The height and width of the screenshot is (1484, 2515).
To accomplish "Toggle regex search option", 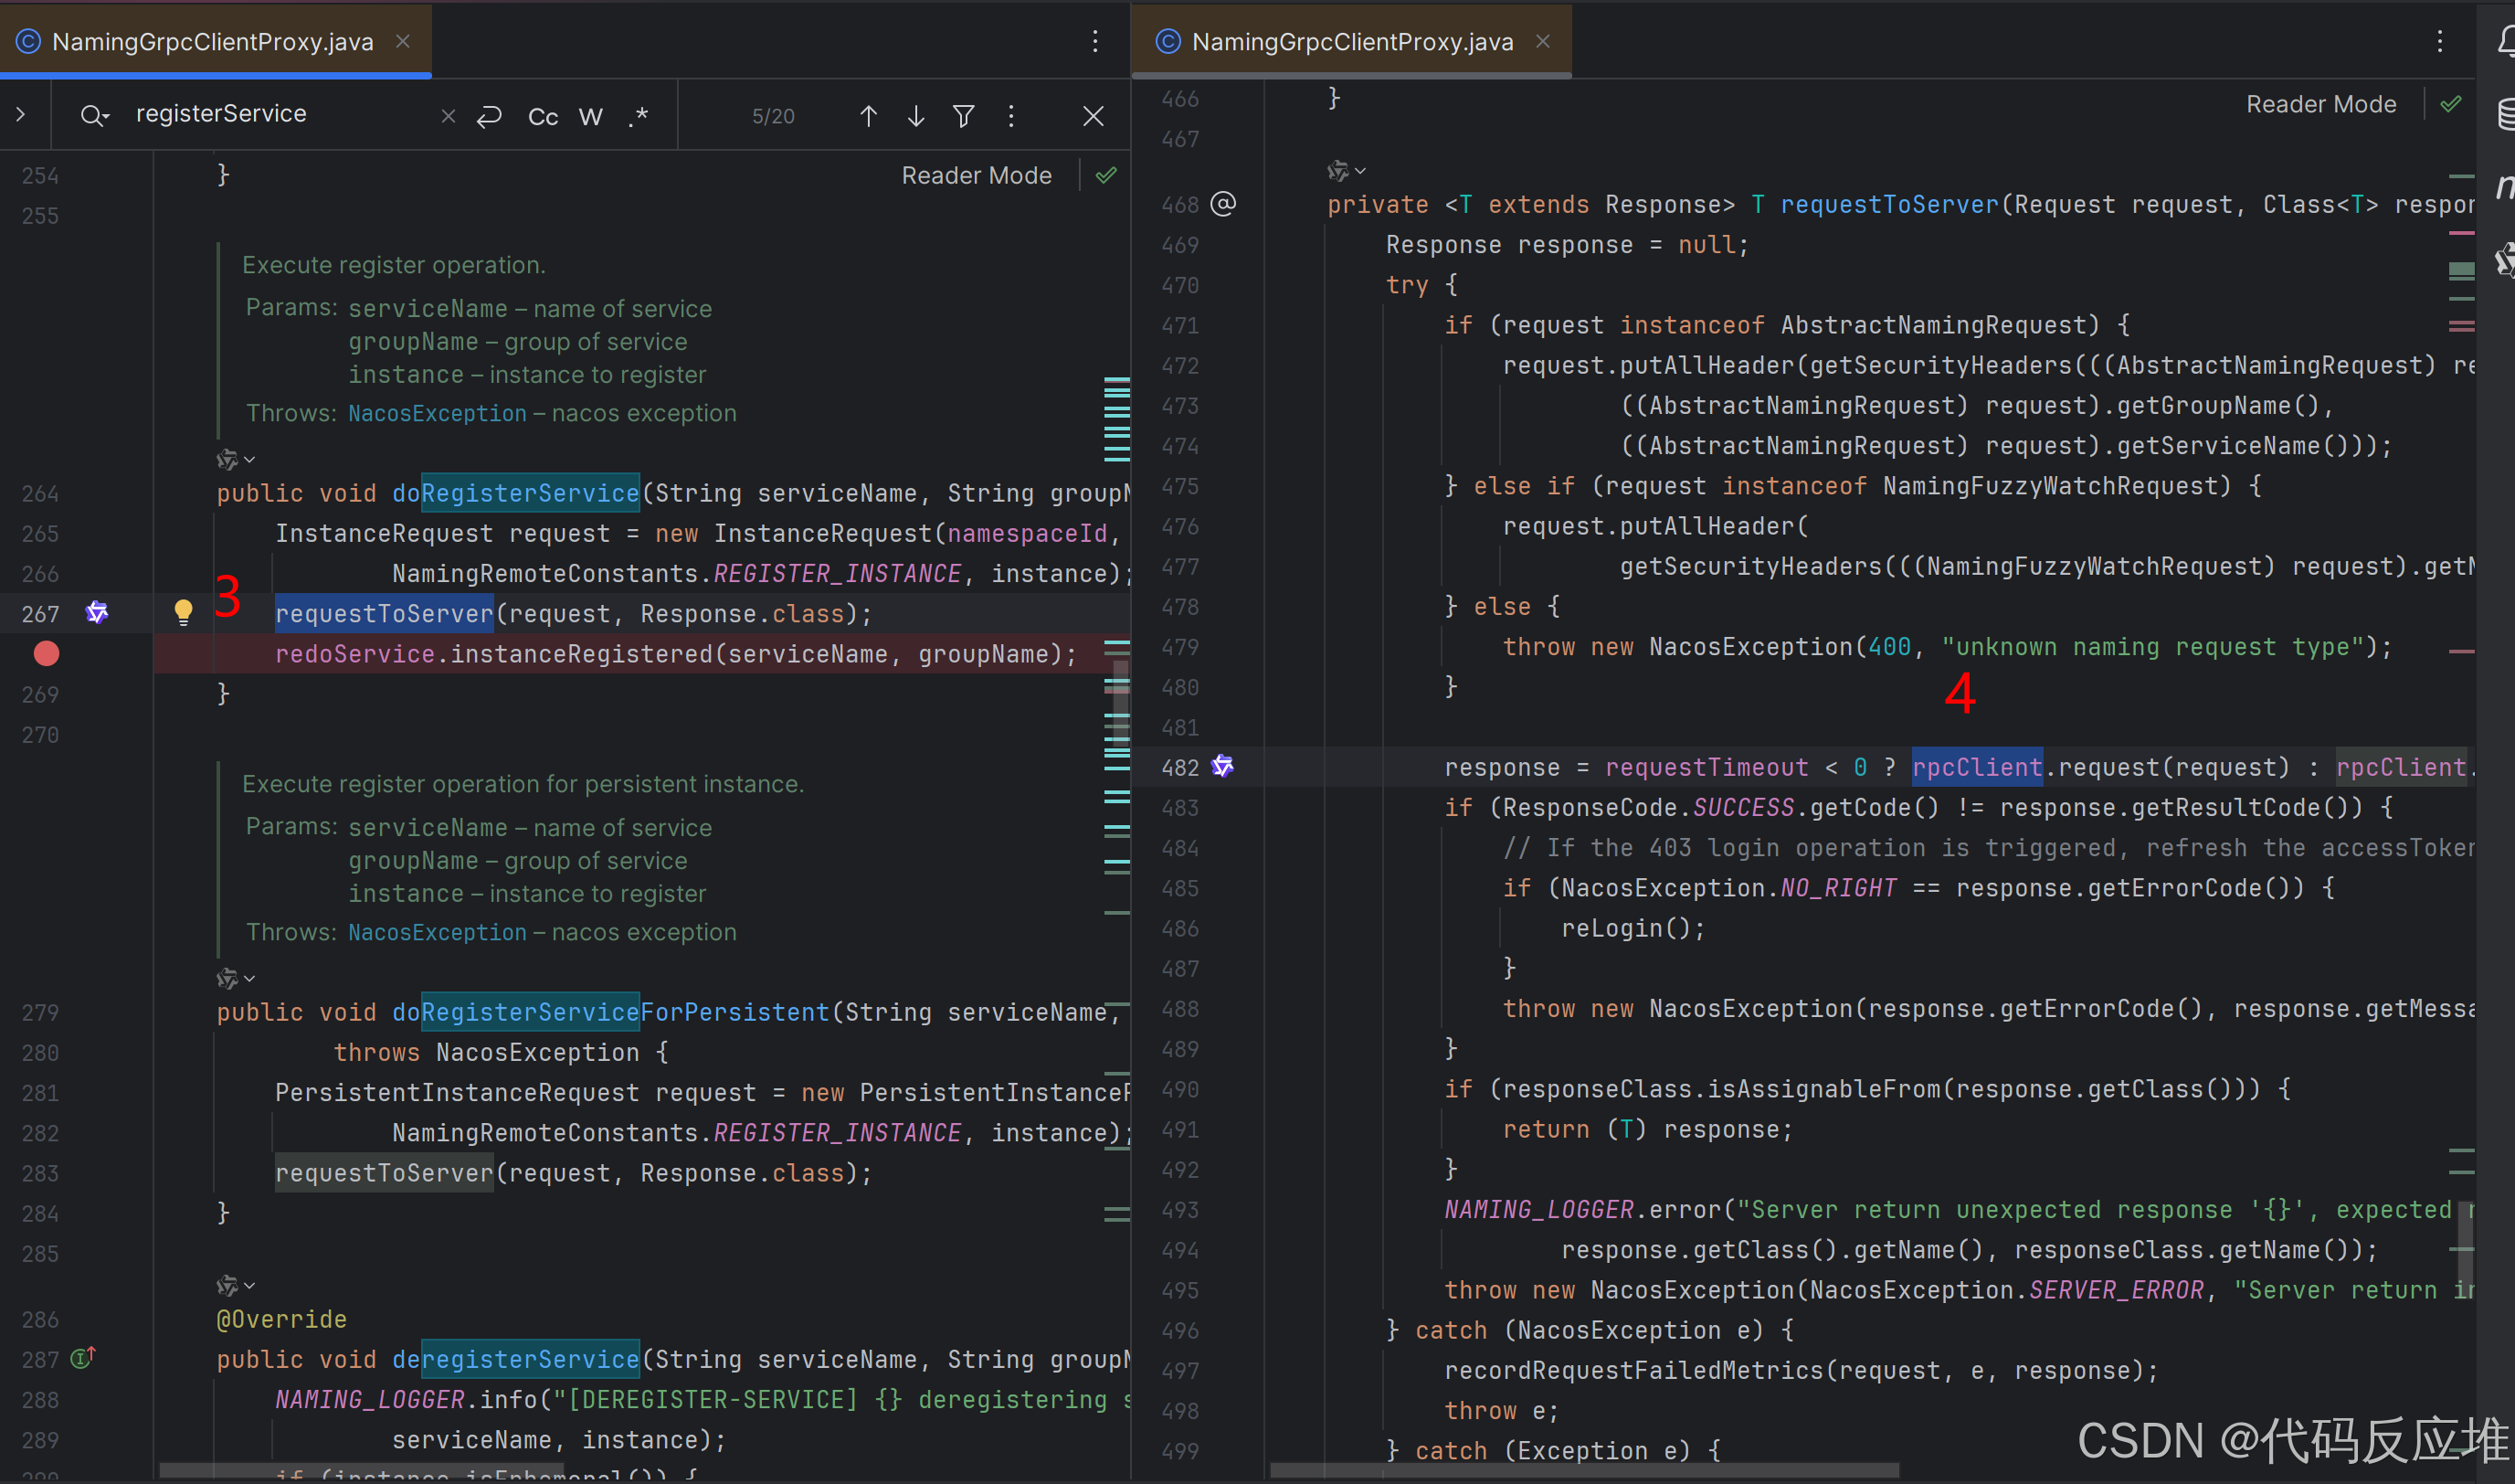I will [639, 116].
